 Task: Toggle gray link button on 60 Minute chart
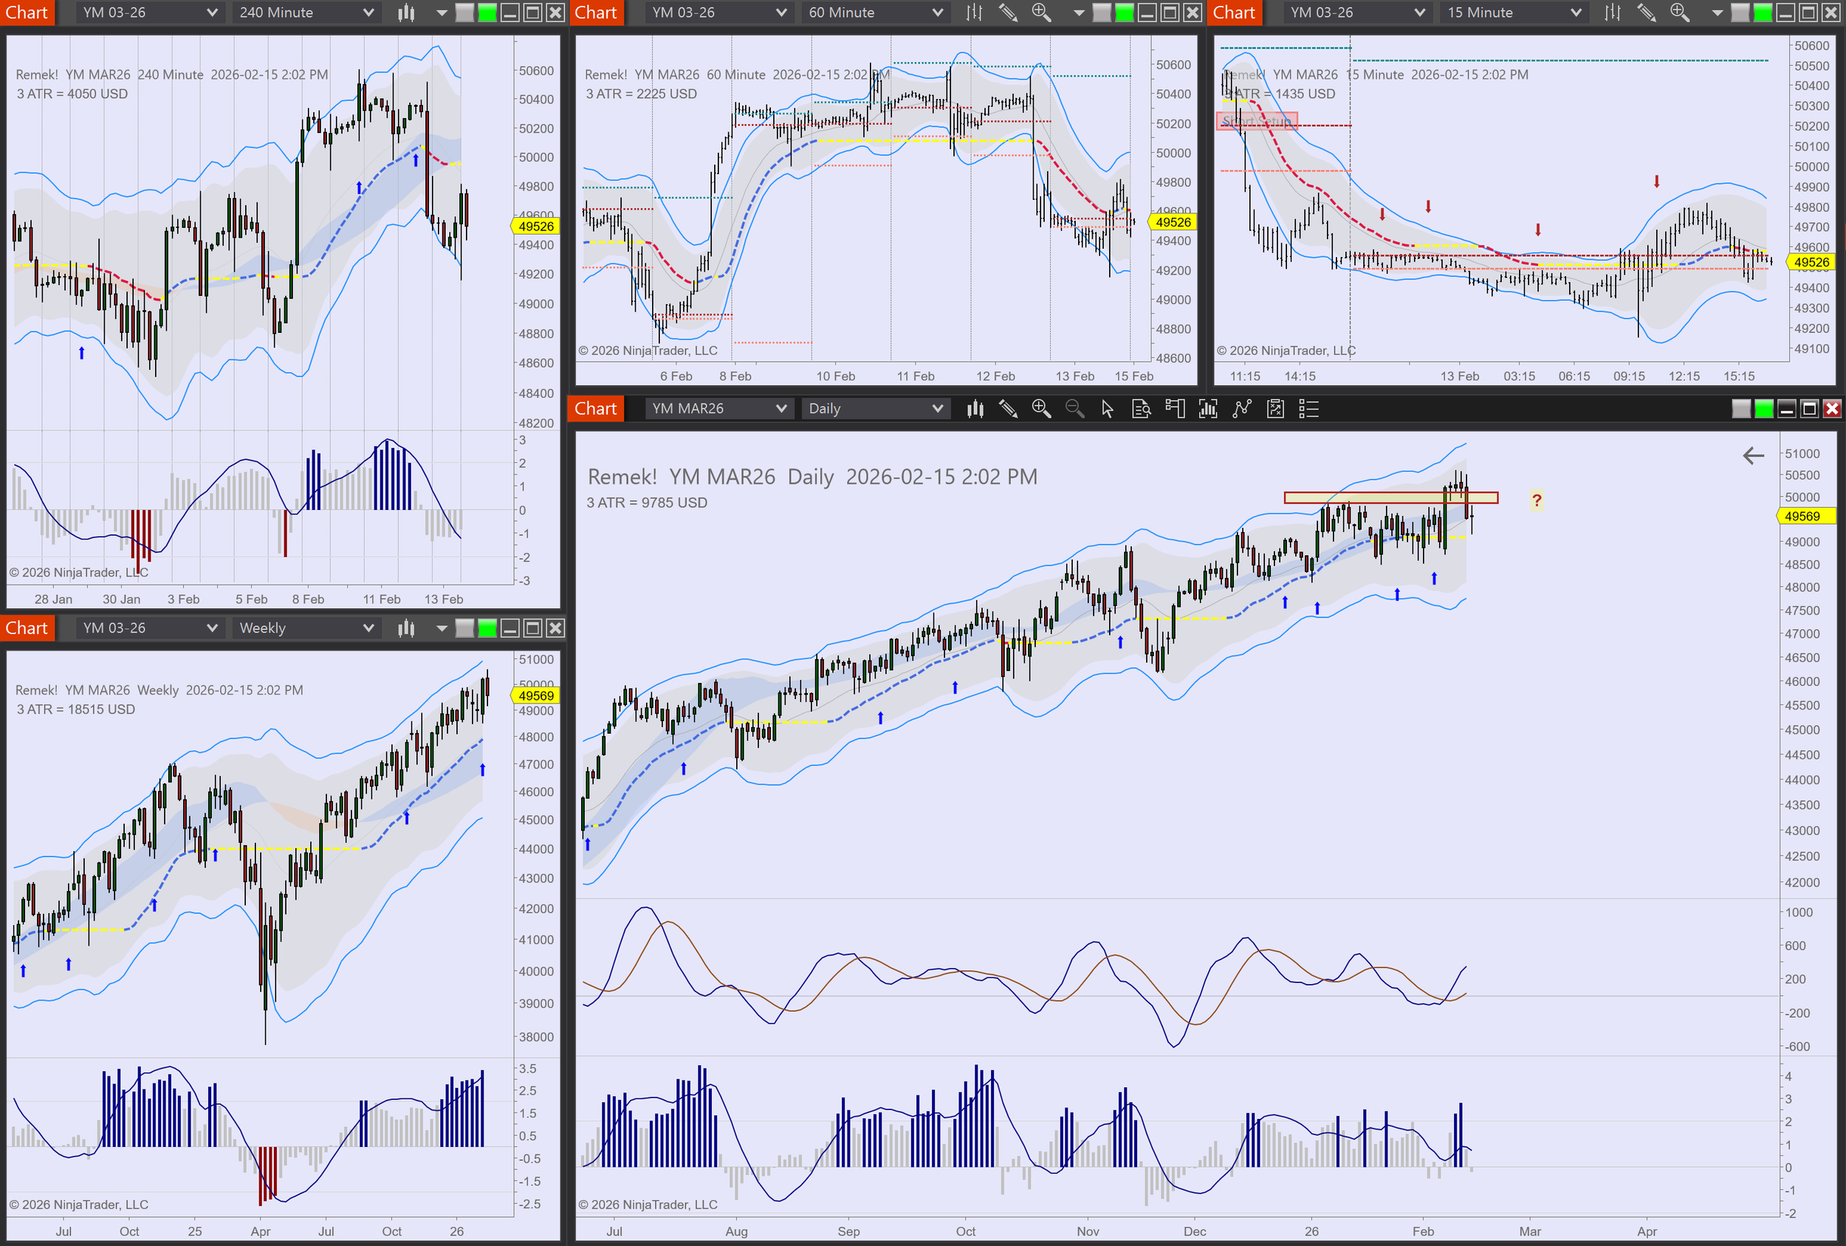(1102, 13)
